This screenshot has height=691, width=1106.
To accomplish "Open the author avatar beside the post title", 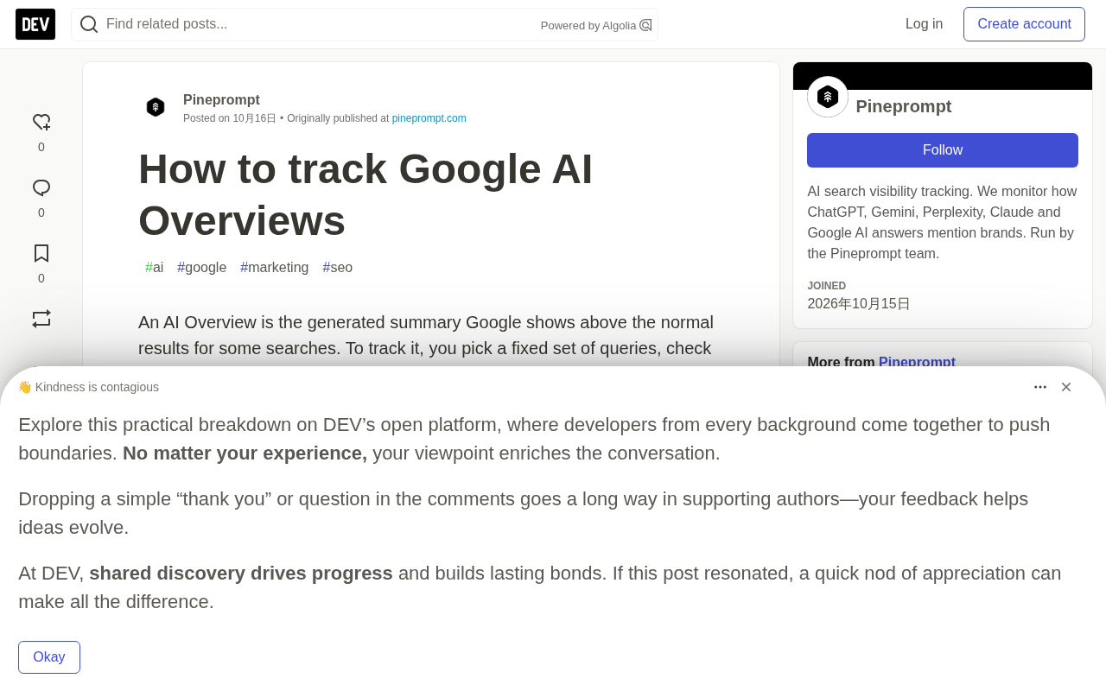I will coord(156,107).
